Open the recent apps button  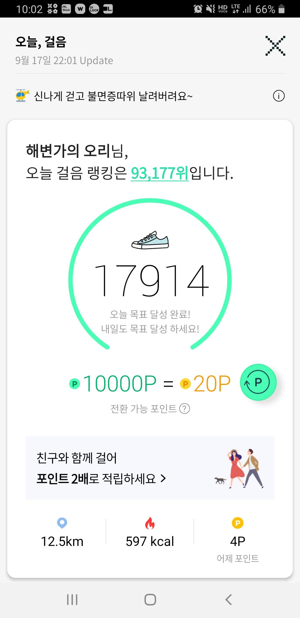click(x=72, y=599)
